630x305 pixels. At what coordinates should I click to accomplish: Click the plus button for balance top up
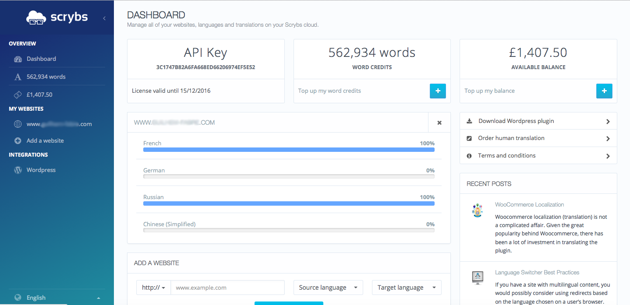(604, 91)
